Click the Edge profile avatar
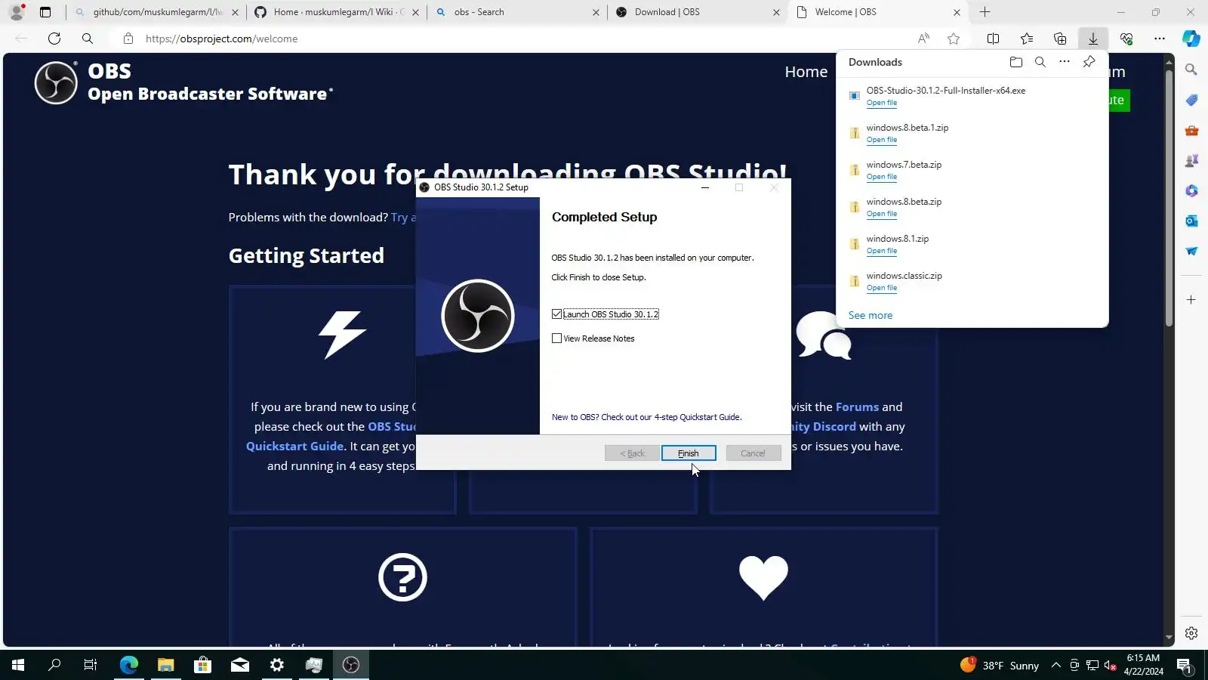The width and height of the screenshot is (1208, 680). [17, 12]
